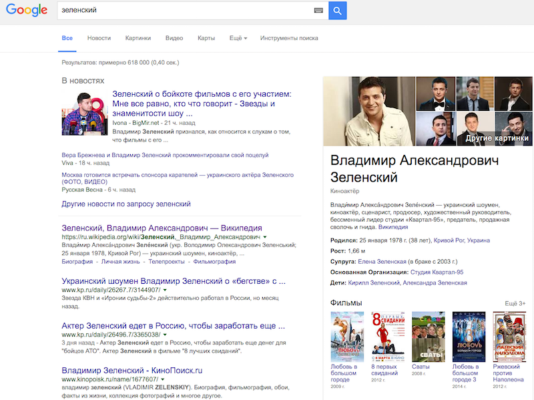Image resolution: width=534 pixels, height=400 pixels.
Task: Open the Википедия result title
Action: click(162, 228)
